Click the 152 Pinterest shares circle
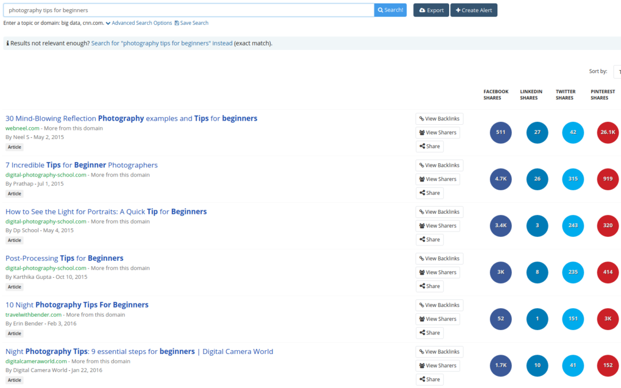The width and height of the screenshot is (621, 388). pos(608,366)
